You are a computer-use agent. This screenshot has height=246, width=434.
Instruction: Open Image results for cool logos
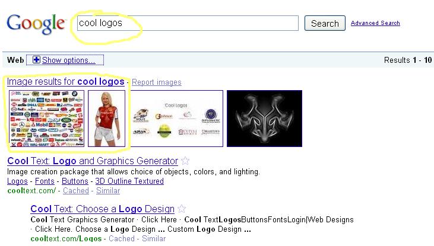click(x=66, y=82)
